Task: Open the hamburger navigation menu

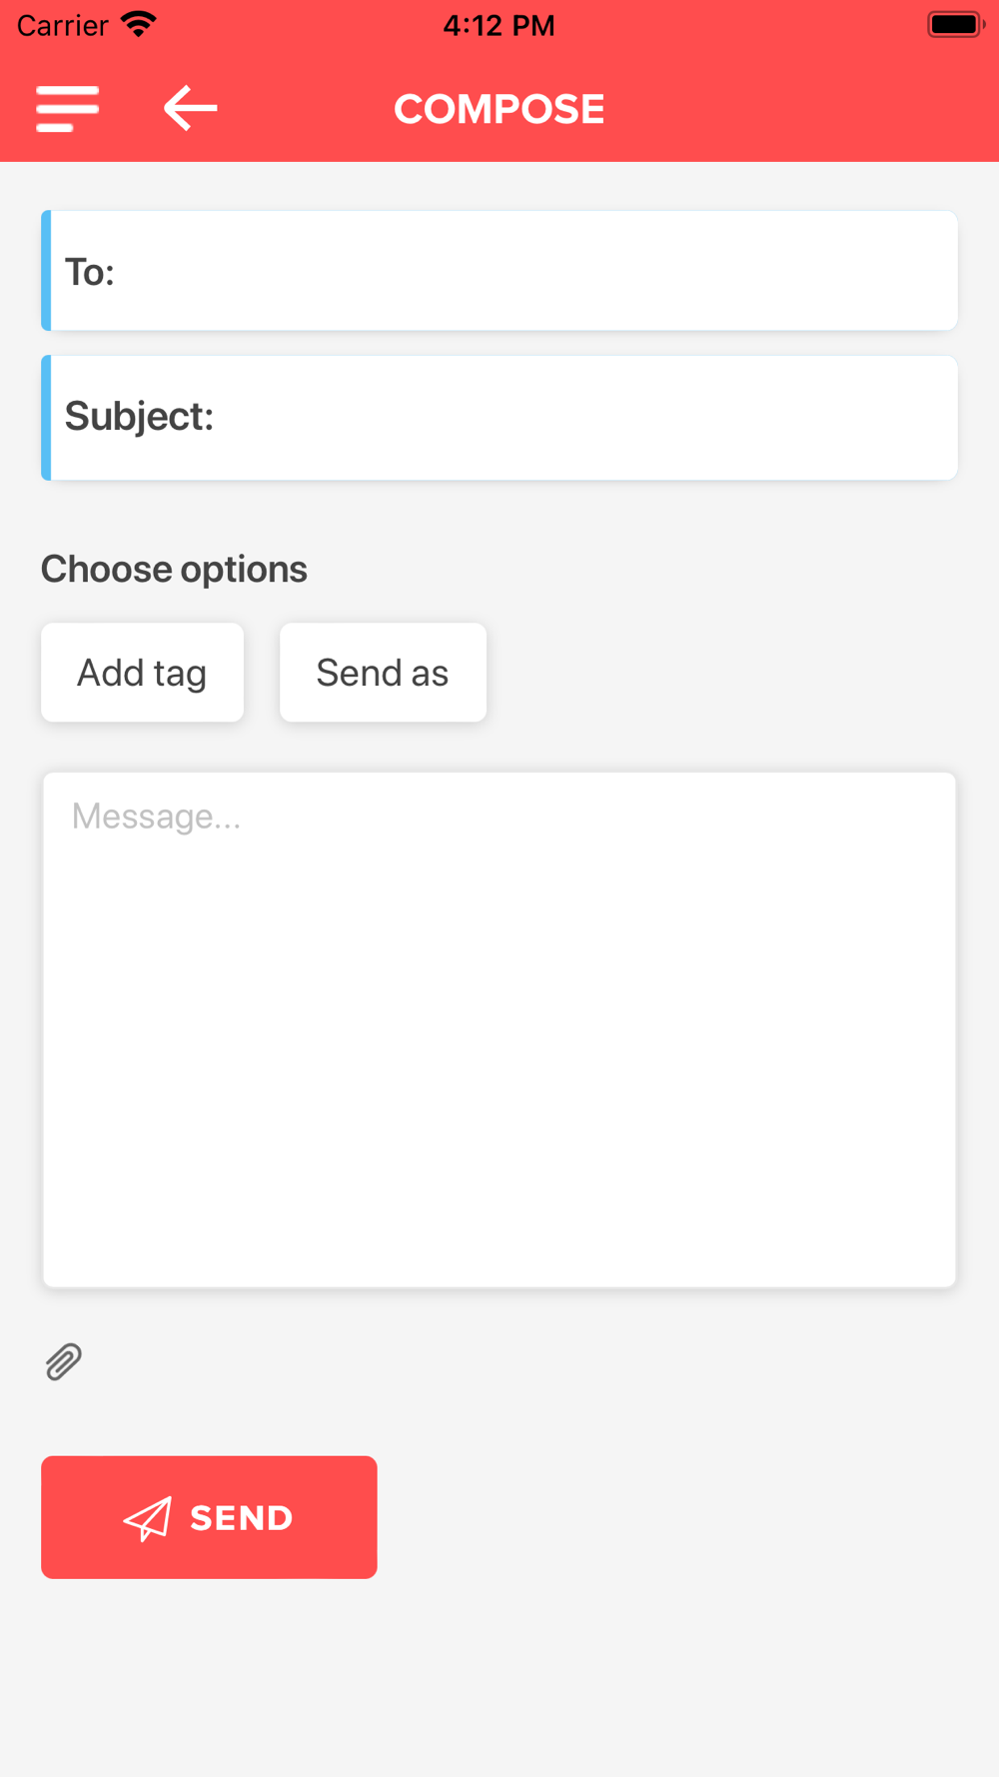Action: (x=68, y=108)
